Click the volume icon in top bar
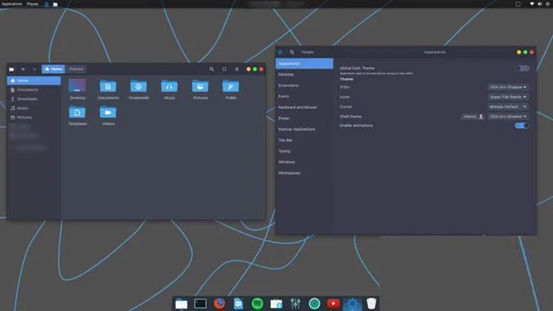This screenshot has width=553, height=311. pyautogui.click(x=540, y=4)
